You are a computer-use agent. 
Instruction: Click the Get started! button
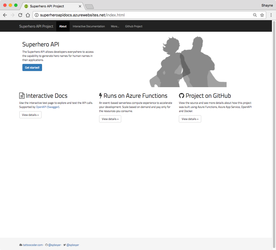pos(32,67)
